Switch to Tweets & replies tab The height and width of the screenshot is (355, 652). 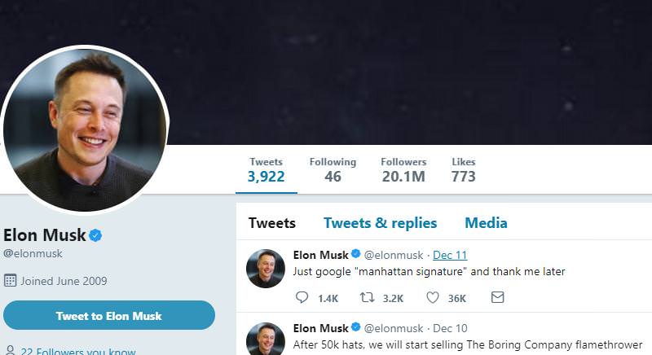(380, 223)
